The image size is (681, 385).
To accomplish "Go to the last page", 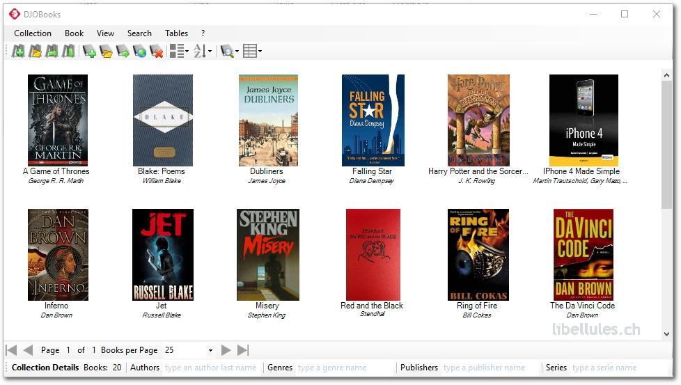I will (x=243, y=350).
